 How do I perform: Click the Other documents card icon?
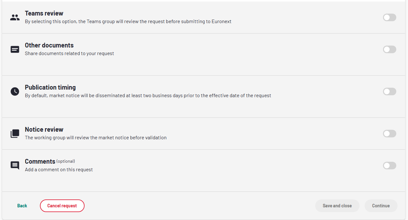(x=15, y=49)
